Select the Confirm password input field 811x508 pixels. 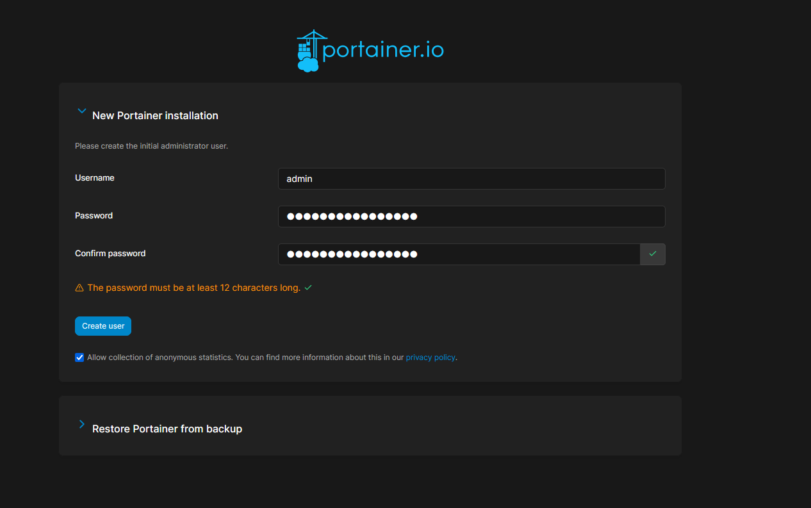click(x=458, y=254)
